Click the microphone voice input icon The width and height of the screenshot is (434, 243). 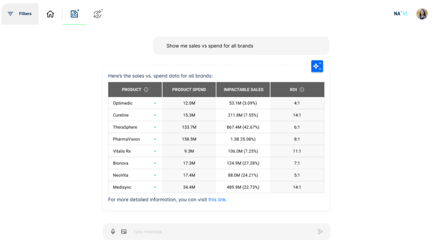click(113, 232)
